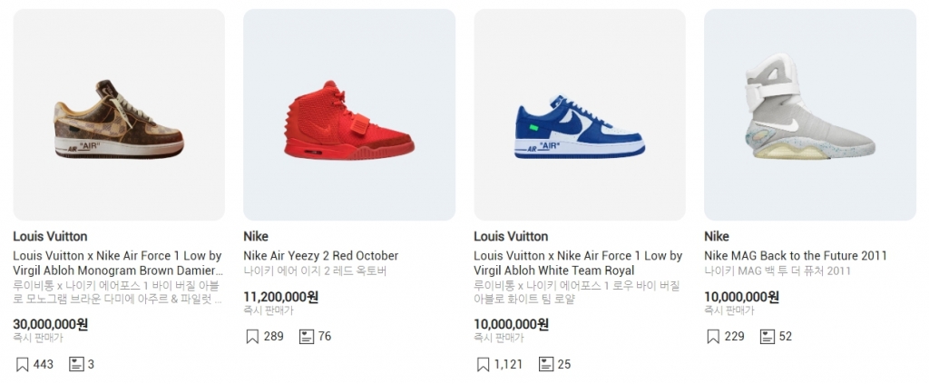Bookmark the Nike MAG Back to the Future

click(713, 337)
